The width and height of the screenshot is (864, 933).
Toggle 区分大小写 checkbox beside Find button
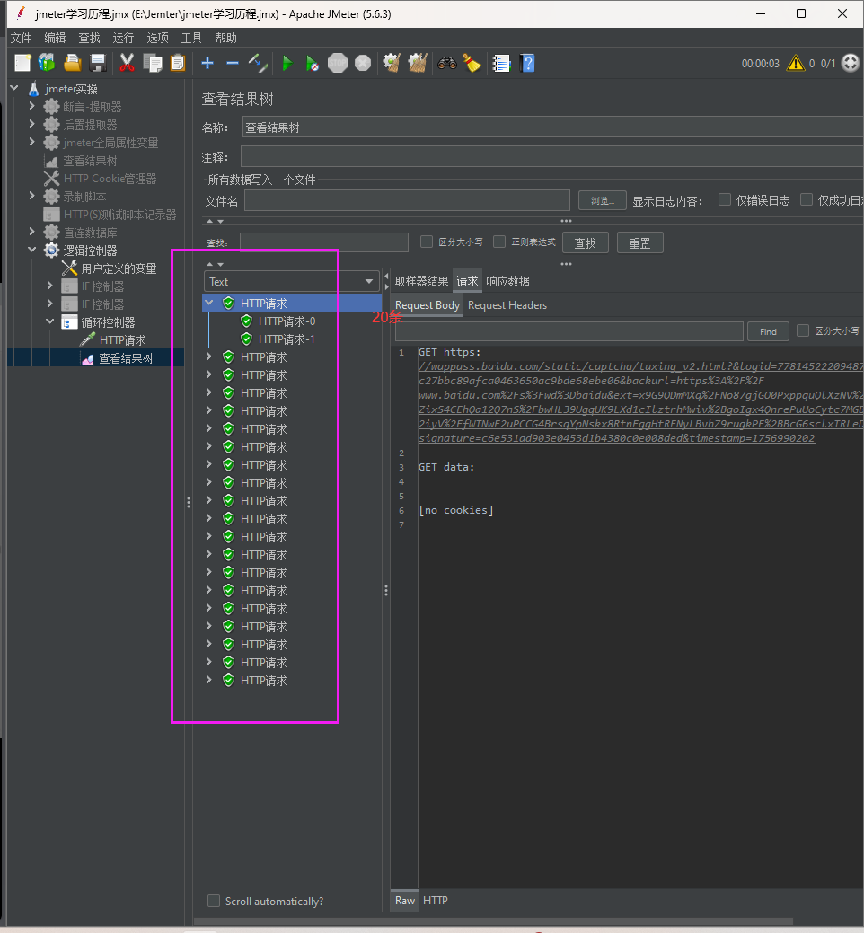coord(803,330)
